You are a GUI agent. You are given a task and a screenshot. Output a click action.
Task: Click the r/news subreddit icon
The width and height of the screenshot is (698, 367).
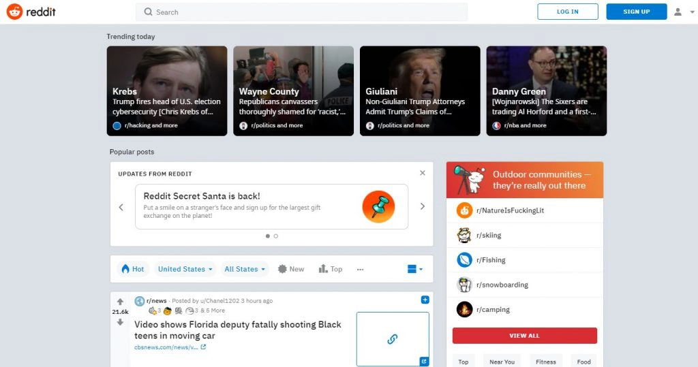[x=139, y=301]
